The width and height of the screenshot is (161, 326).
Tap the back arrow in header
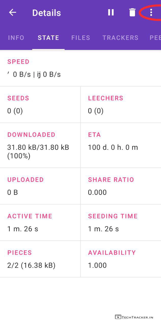click(12, 12)
